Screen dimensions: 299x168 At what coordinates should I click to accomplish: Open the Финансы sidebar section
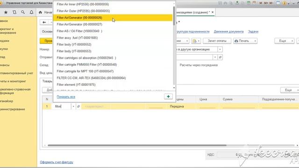5,65
